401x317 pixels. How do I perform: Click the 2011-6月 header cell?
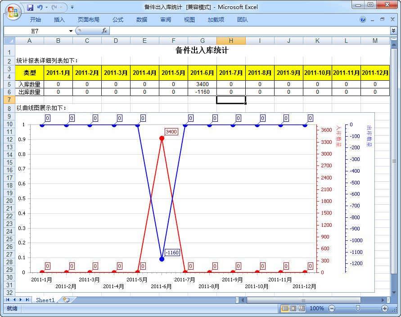click(202, 73)
